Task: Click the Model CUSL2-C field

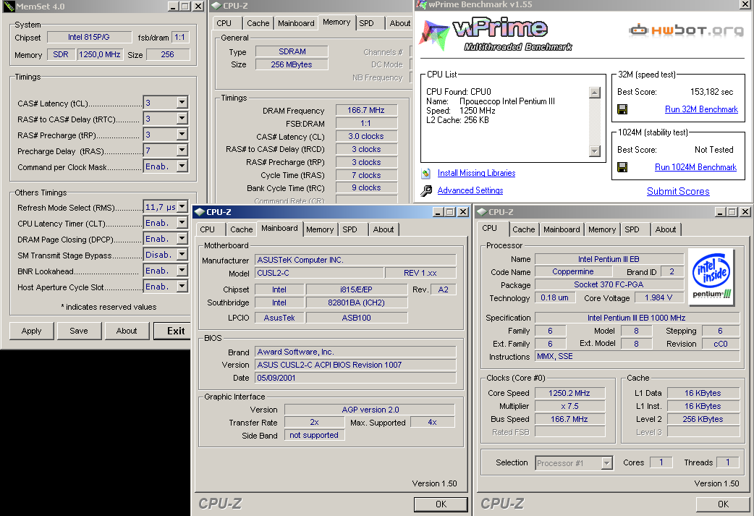Action: tap(320, 273)
